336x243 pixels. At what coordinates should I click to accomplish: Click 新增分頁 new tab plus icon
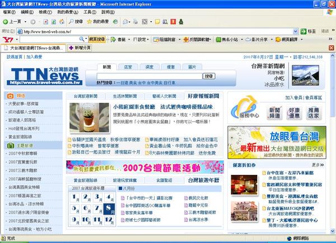(71, 47)
